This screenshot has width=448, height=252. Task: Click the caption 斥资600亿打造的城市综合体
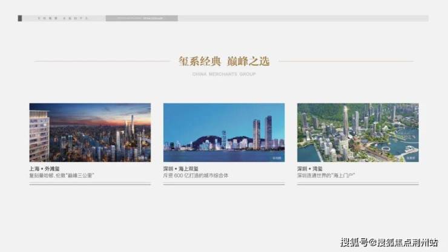(196, 176)
